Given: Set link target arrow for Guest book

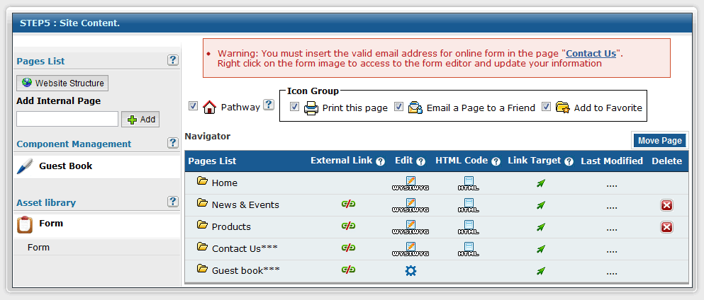Looking at the screenshot, I should (x=541, y=271).
